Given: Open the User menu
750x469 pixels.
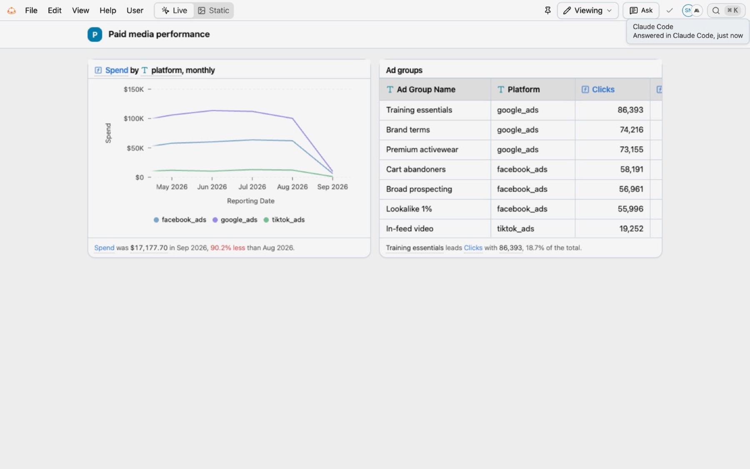Looking at the screenshot, I should [135, 10].
